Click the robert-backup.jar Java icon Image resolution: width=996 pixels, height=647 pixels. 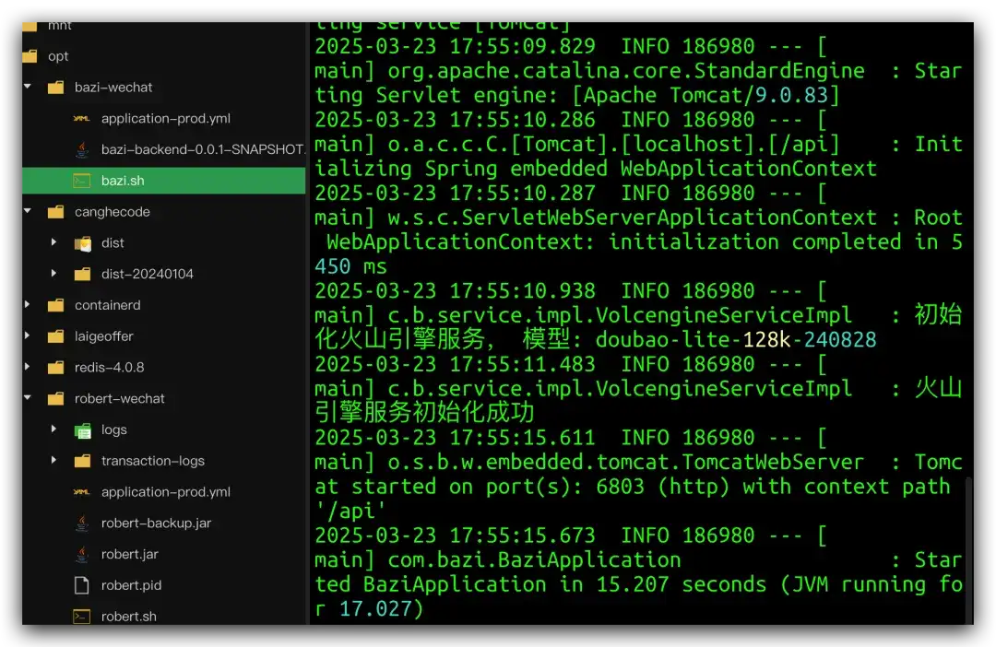[82, 523]
